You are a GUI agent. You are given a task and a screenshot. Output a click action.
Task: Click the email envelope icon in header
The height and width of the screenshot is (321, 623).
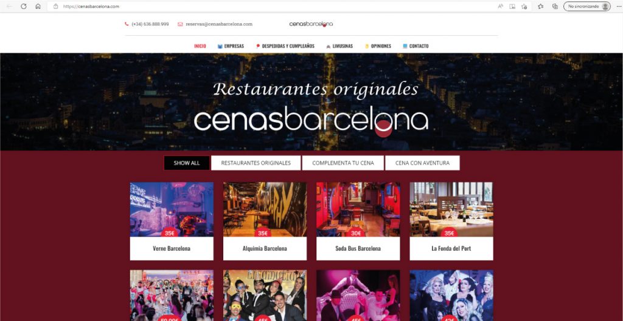[x=180, y=24]
